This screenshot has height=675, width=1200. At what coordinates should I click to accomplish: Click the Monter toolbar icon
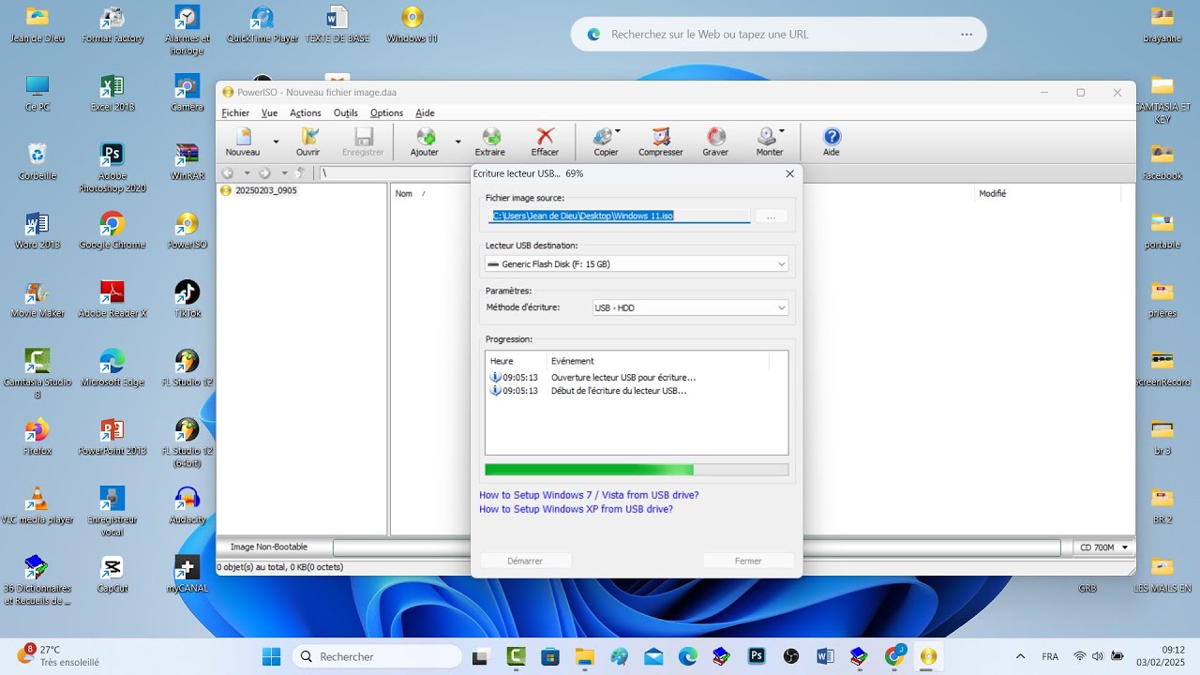[769, 142]
